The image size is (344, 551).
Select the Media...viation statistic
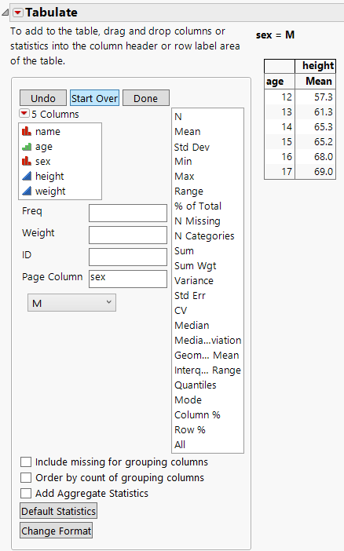[207, 340]
